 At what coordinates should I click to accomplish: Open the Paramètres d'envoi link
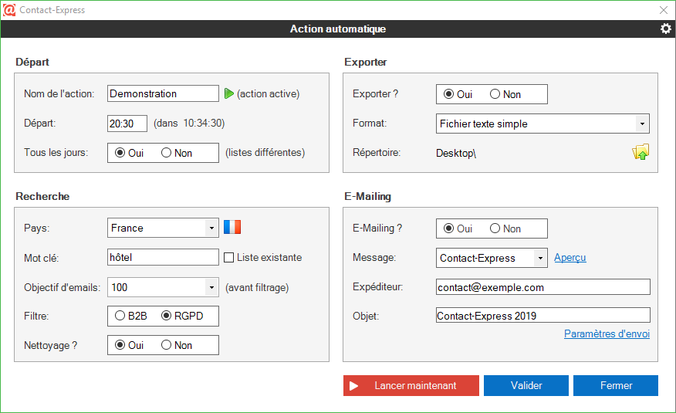(607, 333)
